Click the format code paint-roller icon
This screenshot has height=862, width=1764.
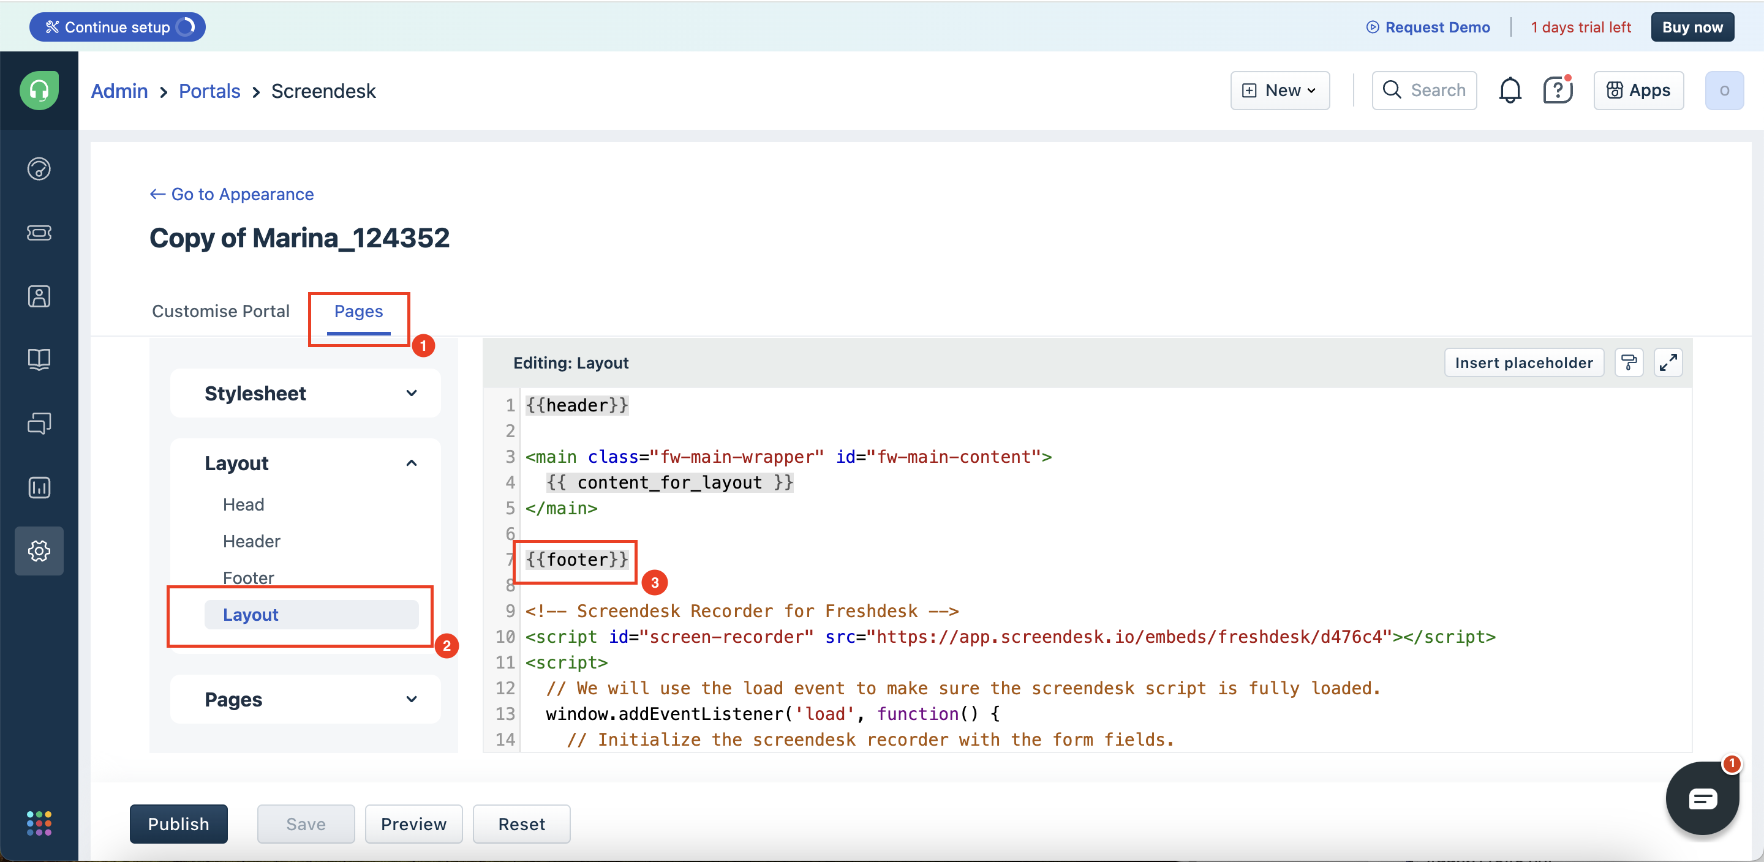pos(1629,362)
